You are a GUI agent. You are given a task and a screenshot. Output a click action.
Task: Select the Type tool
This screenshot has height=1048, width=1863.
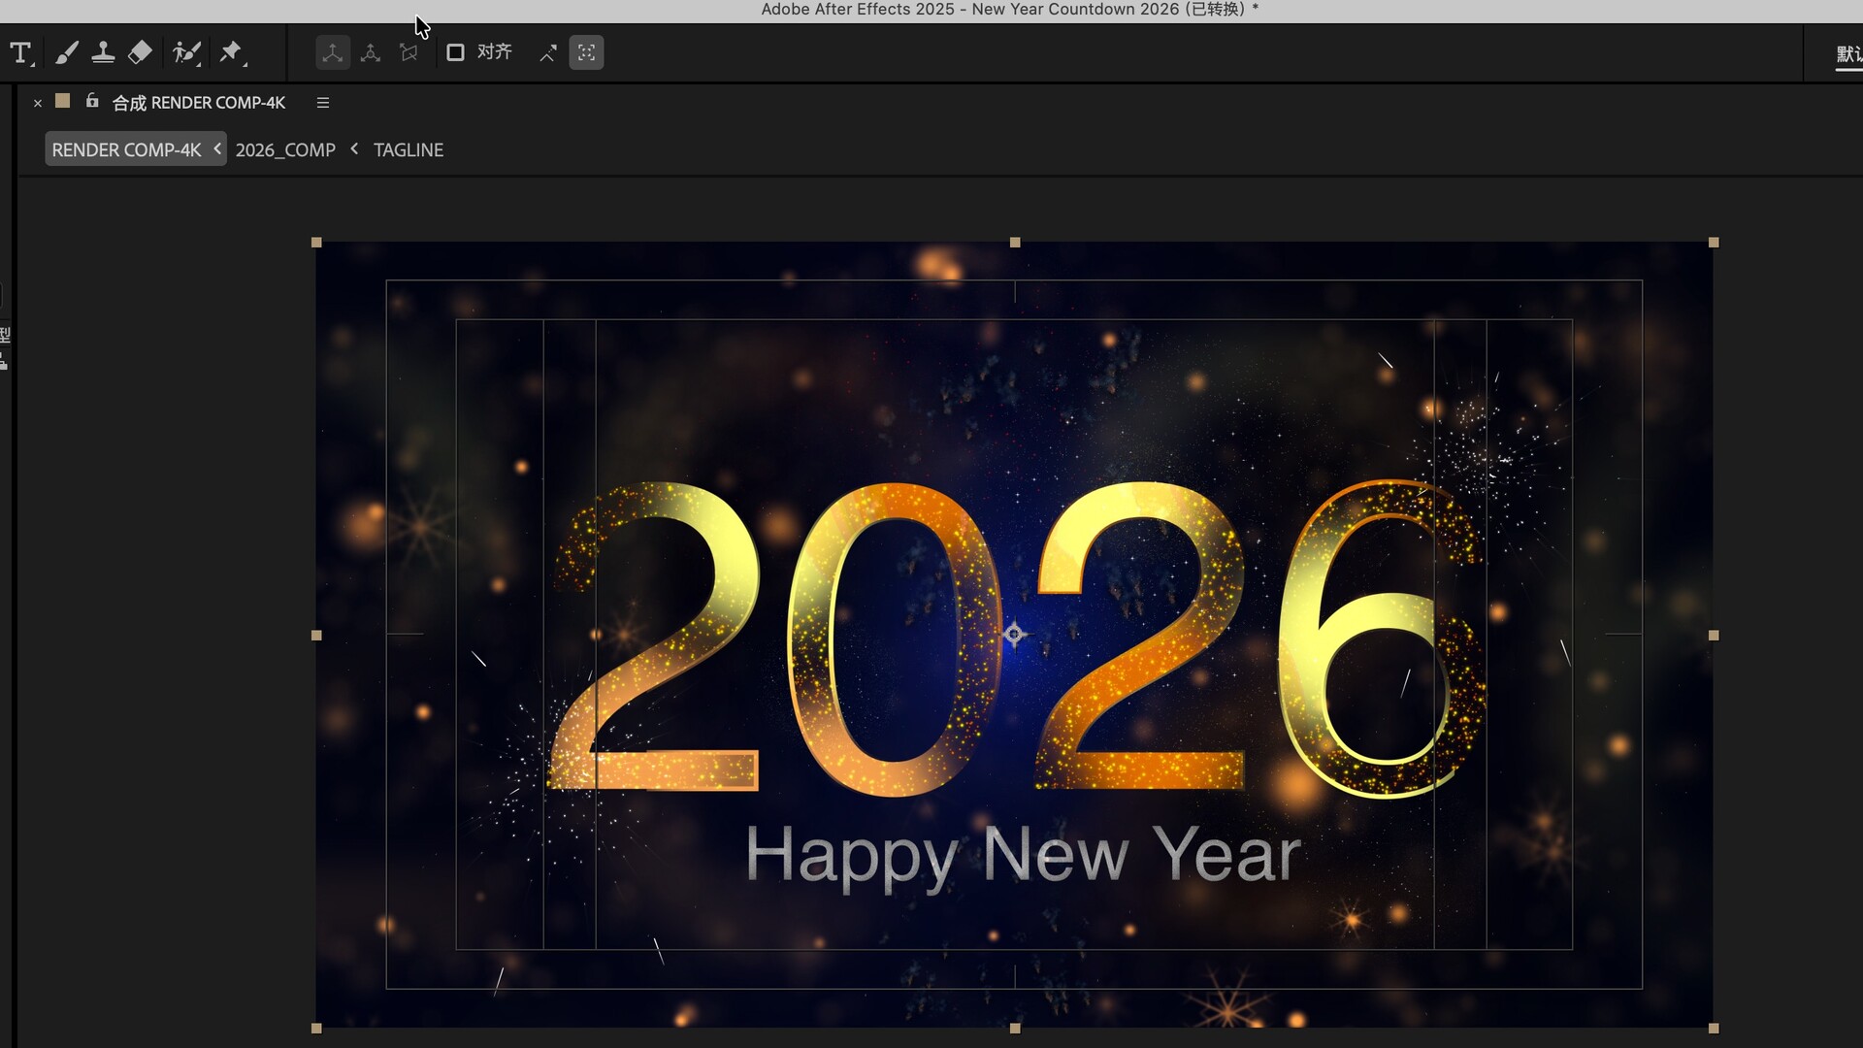20,52
